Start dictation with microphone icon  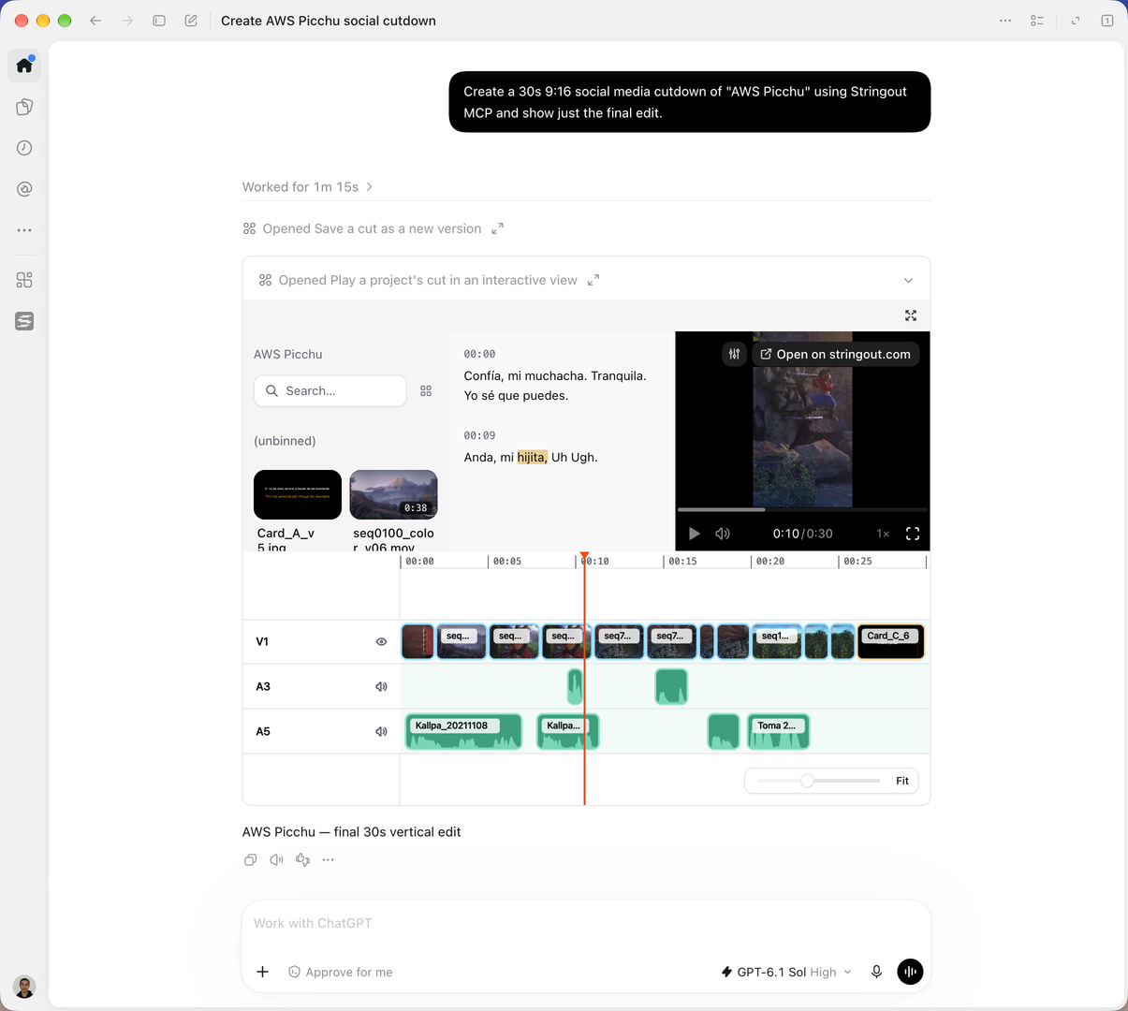(876, 972)
